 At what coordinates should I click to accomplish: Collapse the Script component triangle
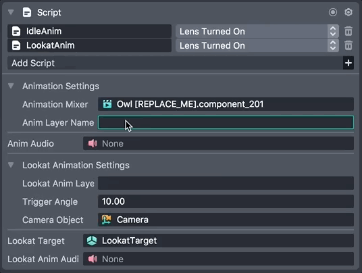tap(11, 12)
